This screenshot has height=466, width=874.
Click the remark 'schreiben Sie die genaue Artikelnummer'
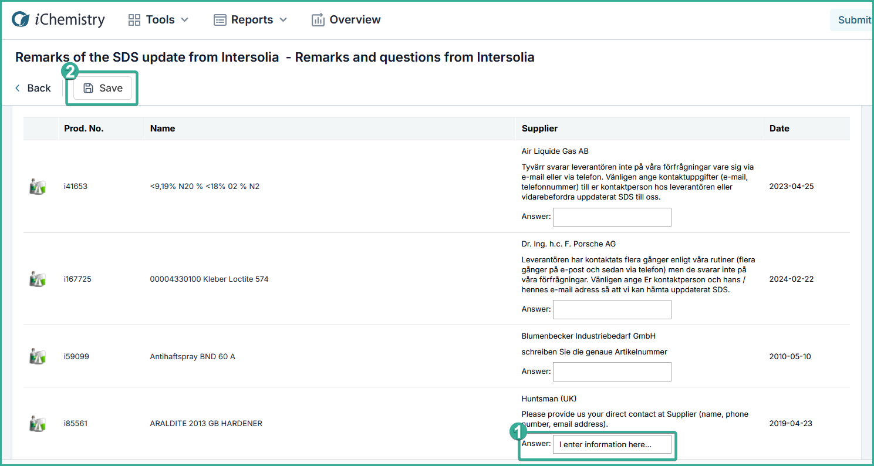click(x=594, y=352)
